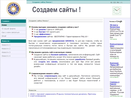The height and width of the screenshot is (98, 131).
Task: Click the envelope mail icon in top bar
Action: click(x=114, y=2)
